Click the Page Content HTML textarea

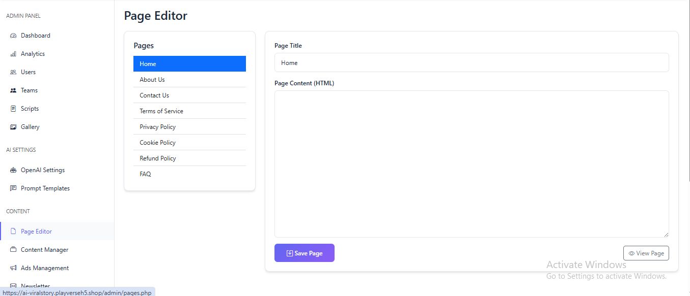coord(471,163)
